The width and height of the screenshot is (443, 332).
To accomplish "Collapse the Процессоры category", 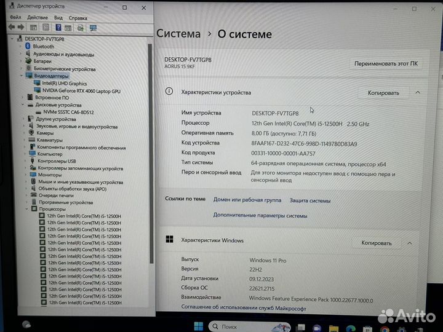I will (x=27, y=208).
